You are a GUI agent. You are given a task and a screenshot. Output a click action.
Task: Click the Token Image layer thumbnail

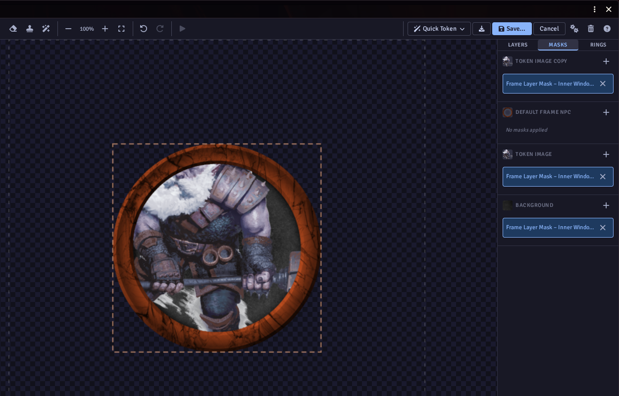(x=508, y=154)
